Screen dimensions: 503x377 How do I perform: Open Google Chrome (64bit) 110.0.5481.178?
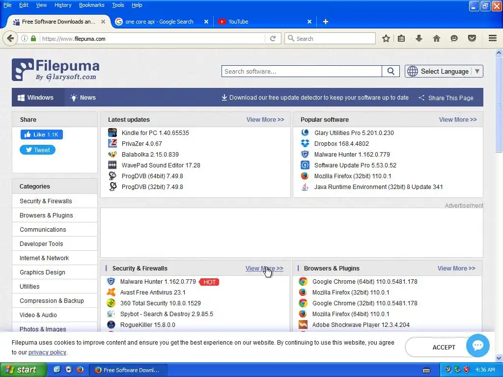tap(365, 281)
